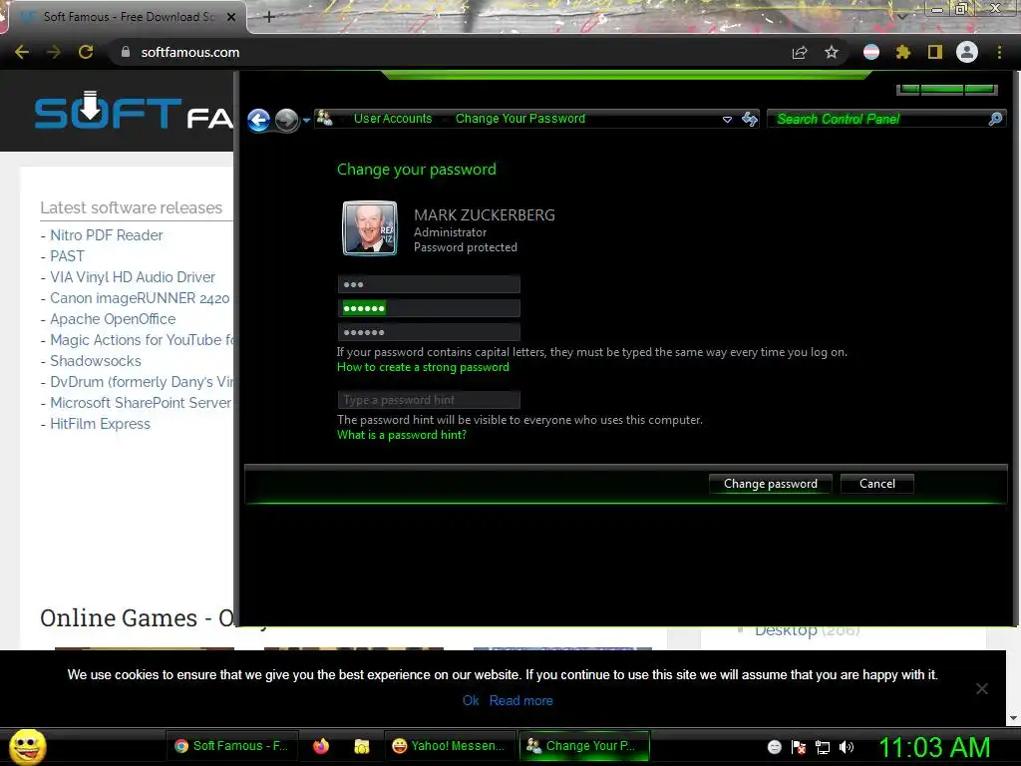
Task: Click the softfamous.com address bar
Action: coord(450,52)
